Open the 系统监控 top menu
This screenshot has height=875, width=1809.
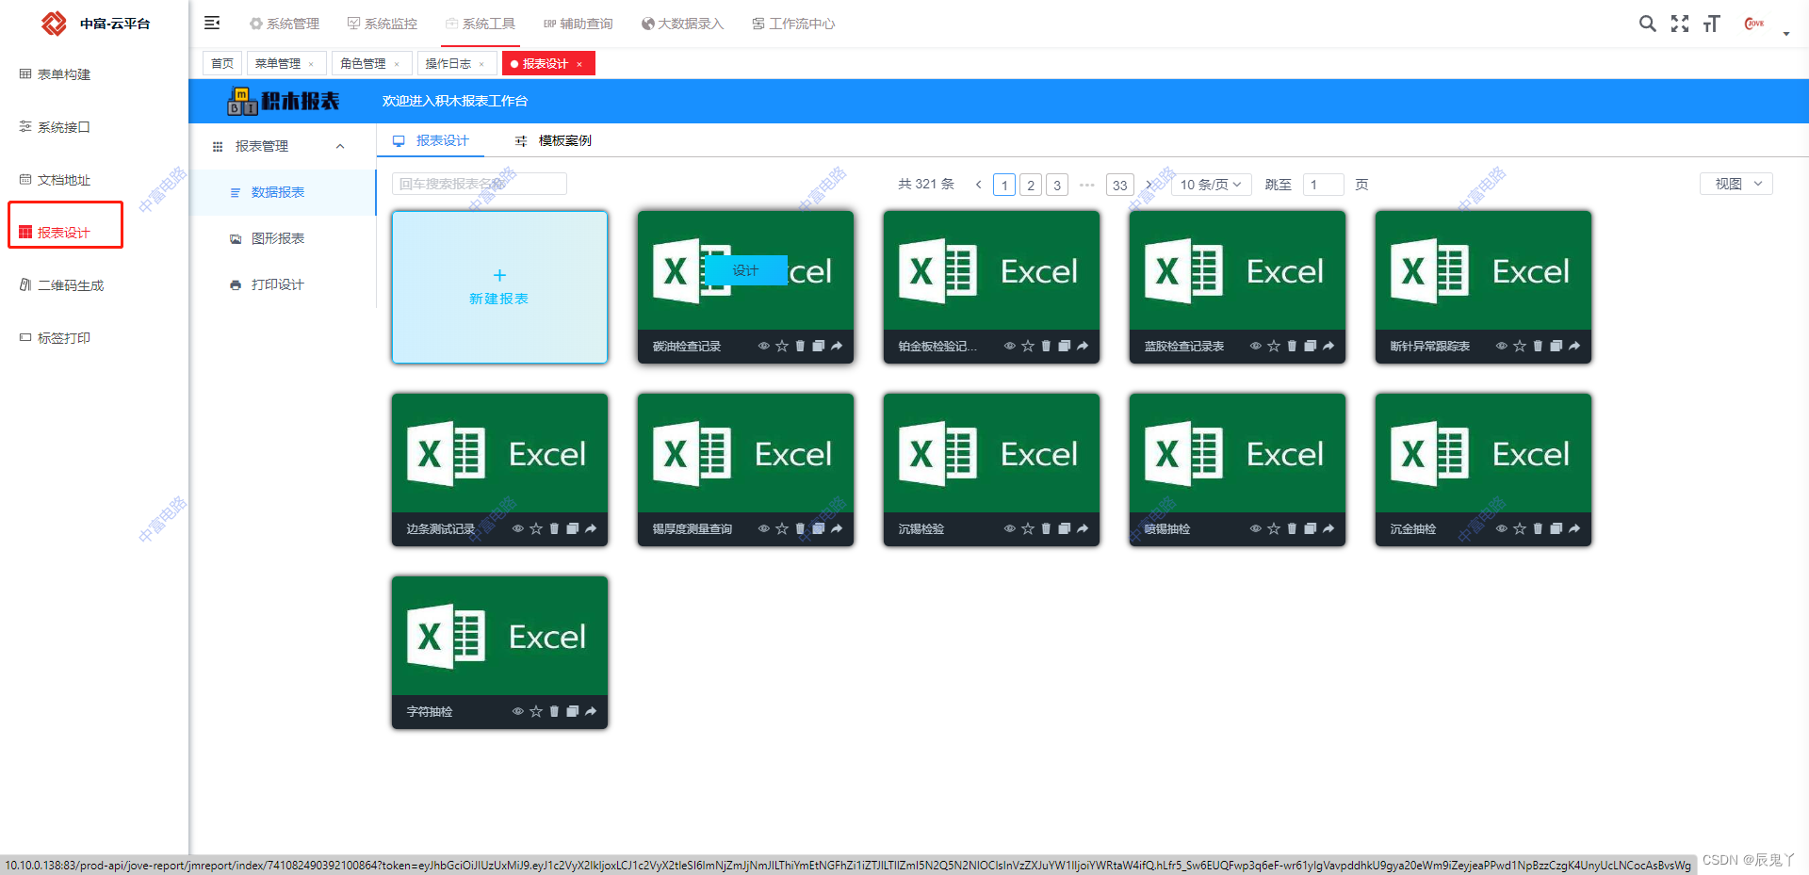coord(382,24)
